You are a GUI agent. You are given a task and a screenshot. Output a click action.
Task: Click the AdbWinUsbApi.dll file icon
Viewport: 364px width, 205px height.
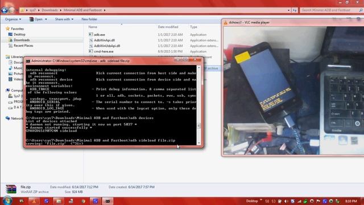(x=91, y=46)
